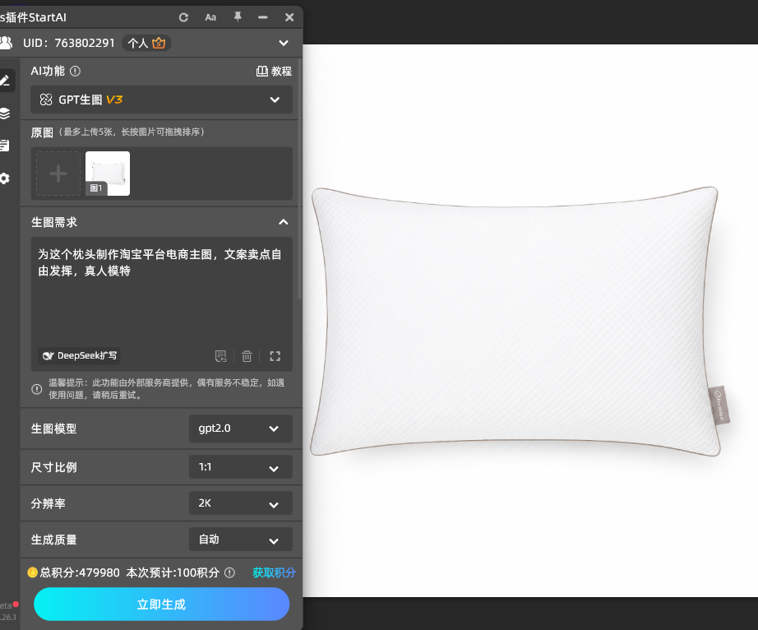Click the pillow image on the canvas
Viewport: 758px width, 630px height.
(x=520, y=321)
